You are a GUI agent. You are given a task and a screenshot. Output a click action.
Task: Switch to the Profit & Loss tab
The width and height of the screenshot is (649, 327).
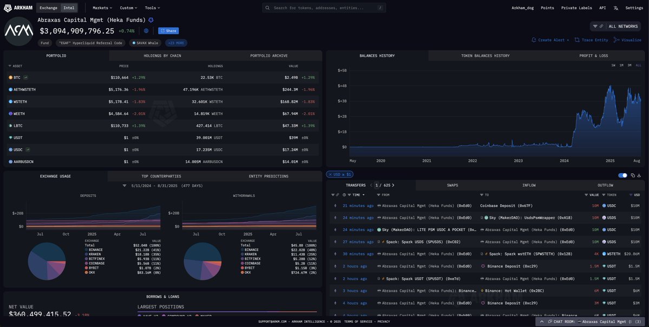(x=594, y=56)
